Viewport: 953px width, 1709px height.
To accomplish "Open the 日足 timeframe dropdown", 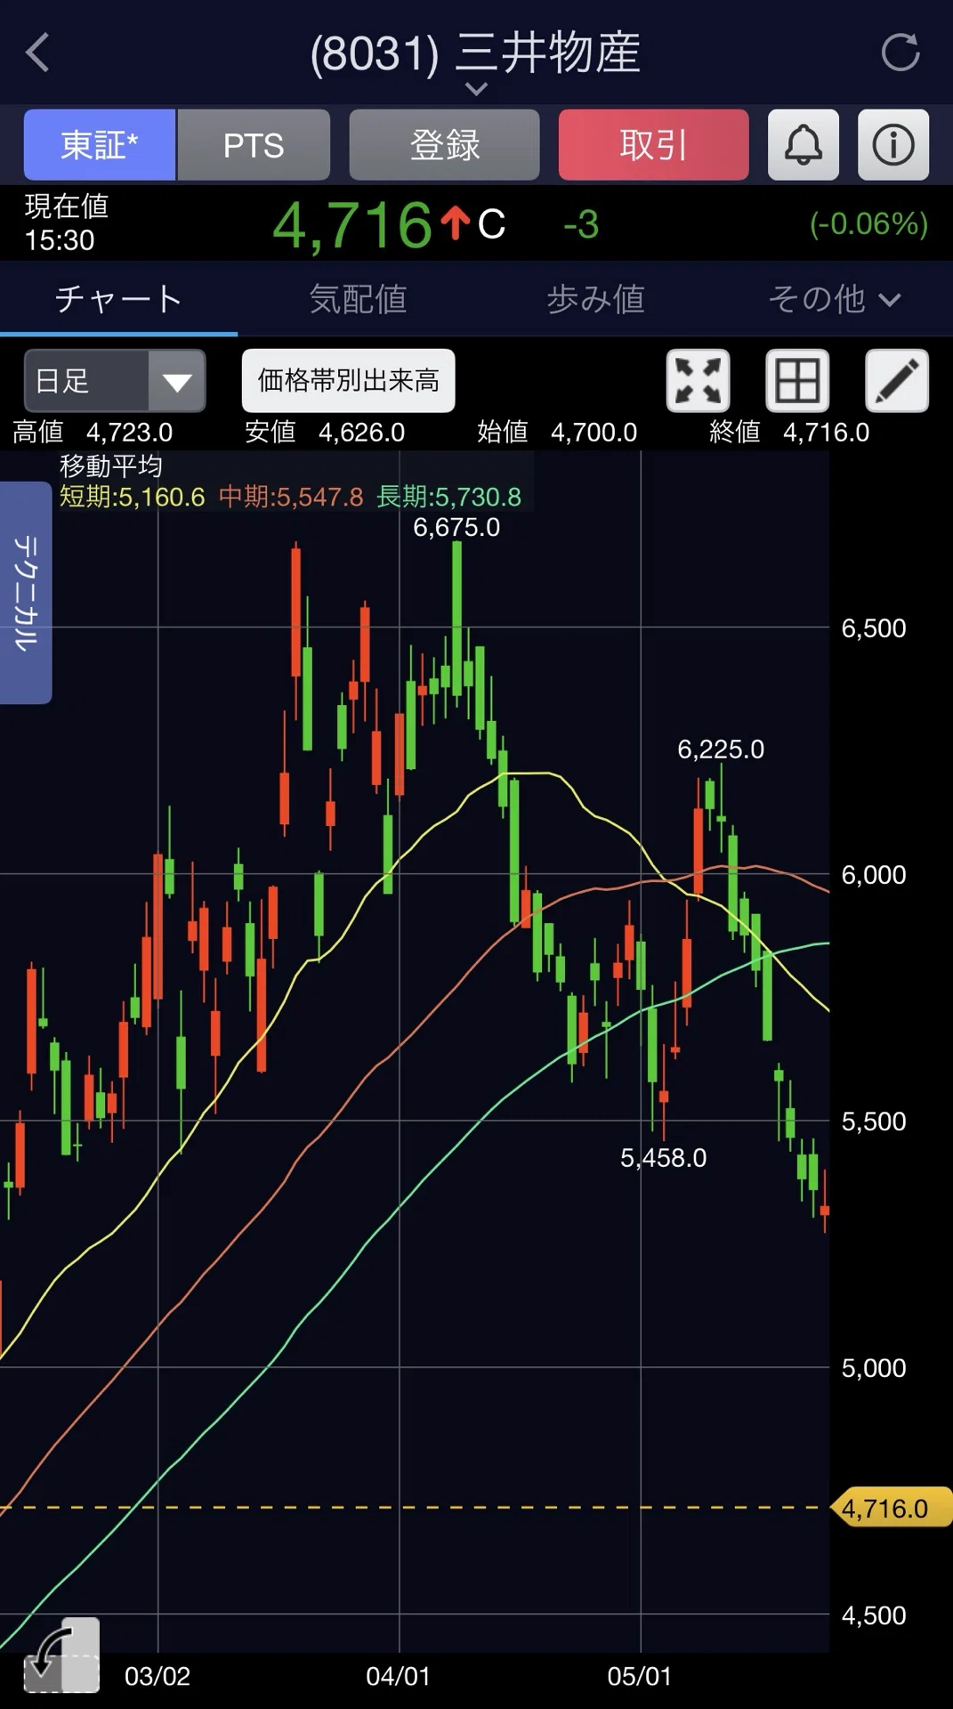I will coord(115,381).
